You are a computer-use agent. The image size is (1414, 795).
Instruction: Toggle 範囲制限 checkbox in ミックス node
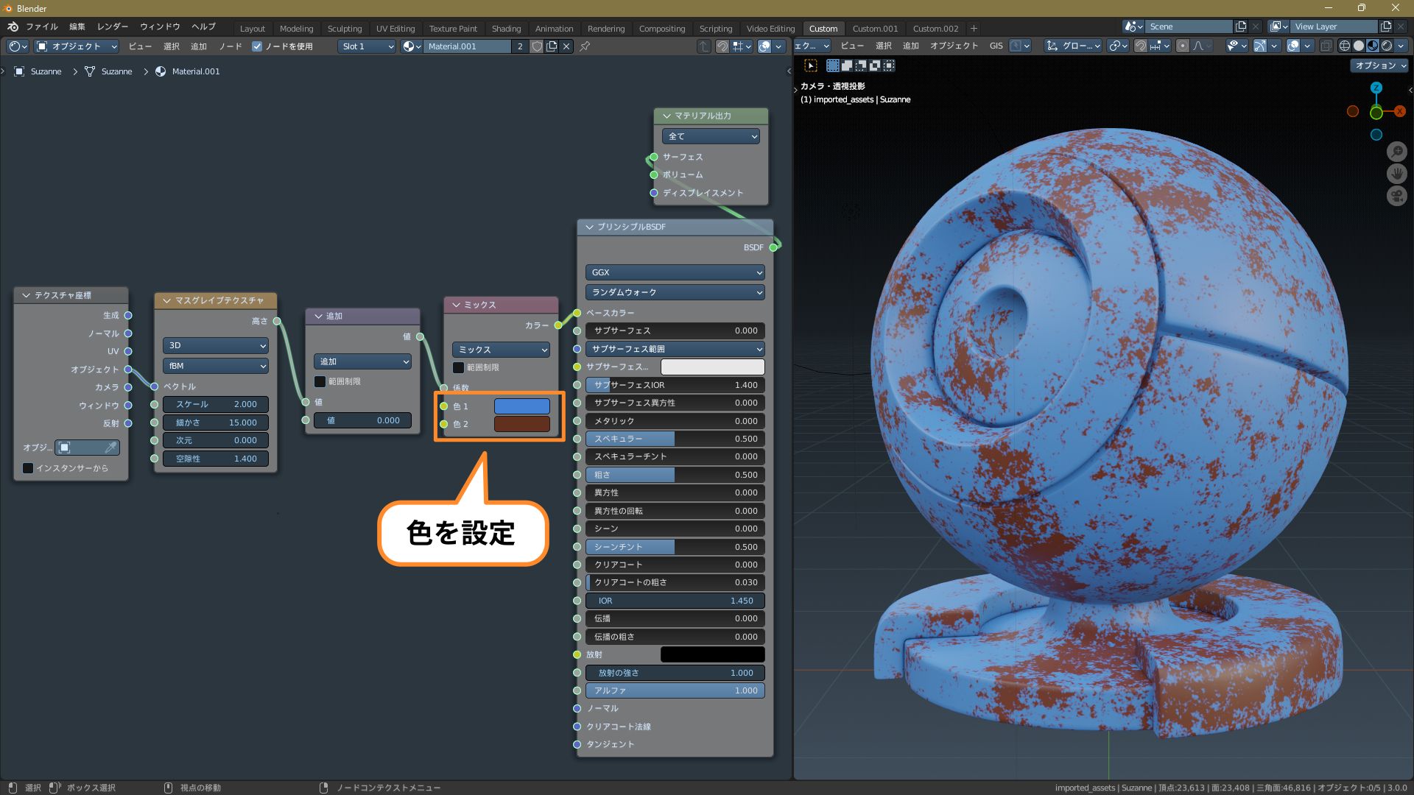click(458, 367)
